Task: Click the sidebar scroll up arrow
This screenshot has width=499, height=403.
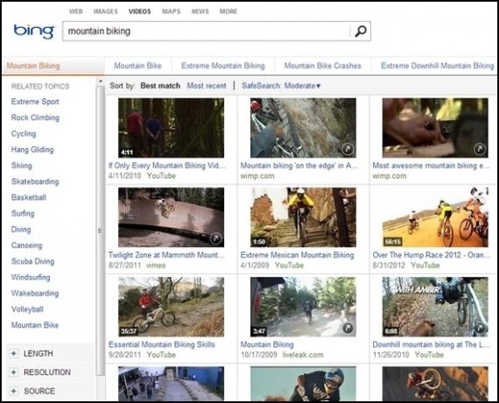Action: tap(101, 81)
